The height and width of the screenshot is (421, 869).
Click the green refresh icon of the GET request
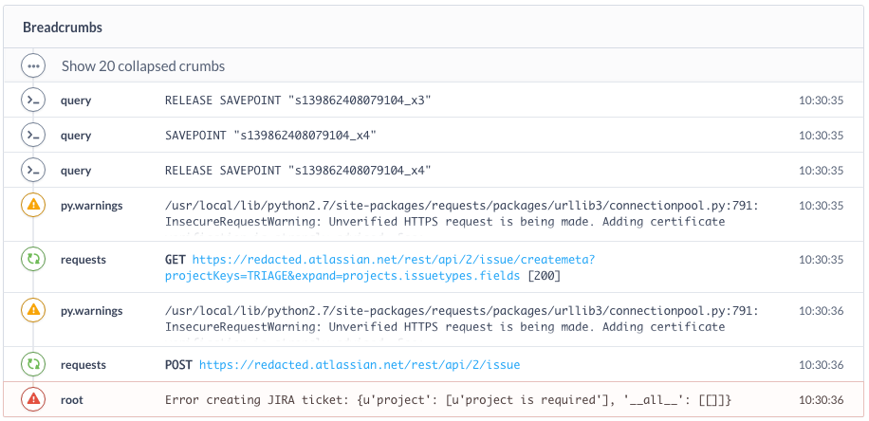coord(33,258)
